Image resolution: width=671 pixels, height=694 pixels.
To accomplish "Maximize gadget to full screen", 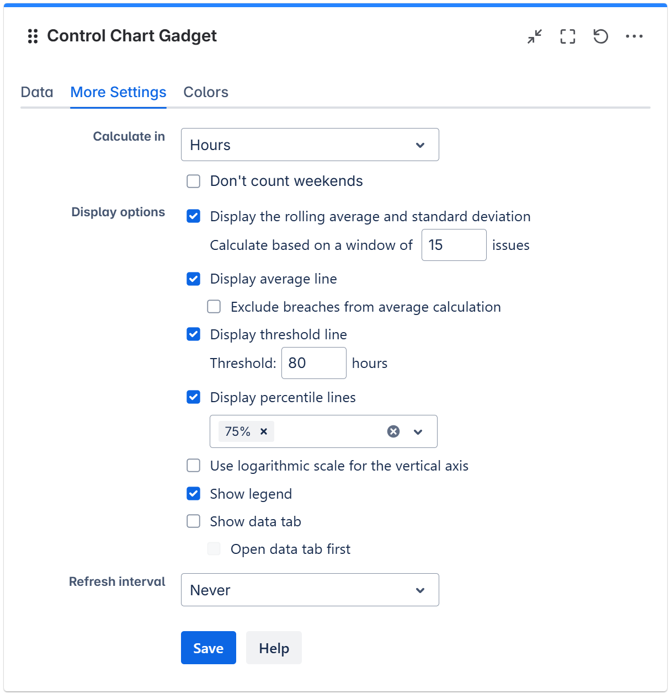I will pyautogui.click(x=567, y=36).
